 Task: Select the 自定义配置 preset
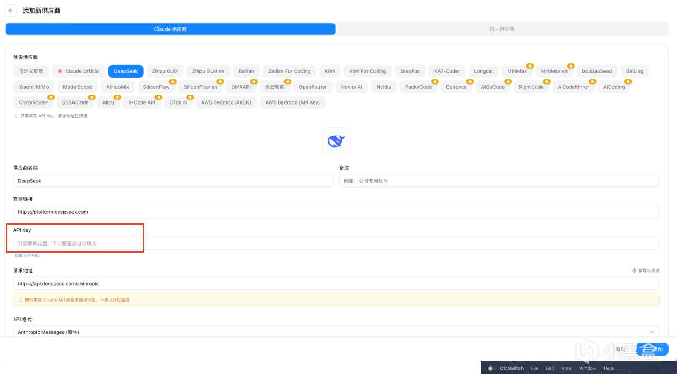pyautogui.click(x=31, y=71)
